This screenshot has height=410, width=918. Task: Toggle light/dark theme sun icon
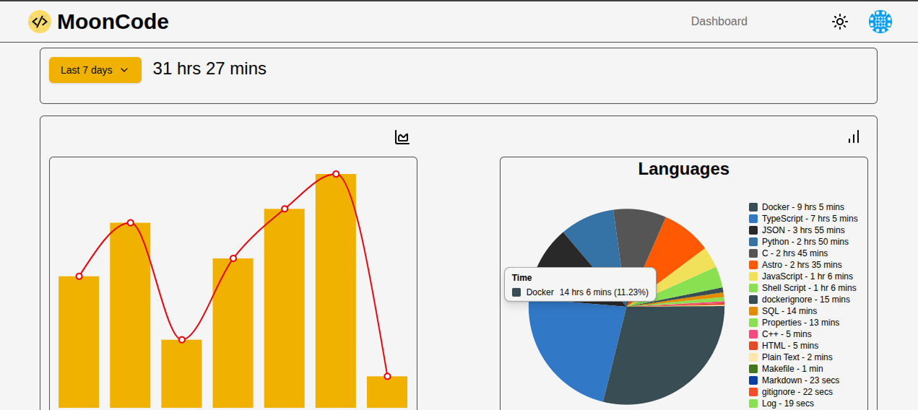tap(839, 22)
